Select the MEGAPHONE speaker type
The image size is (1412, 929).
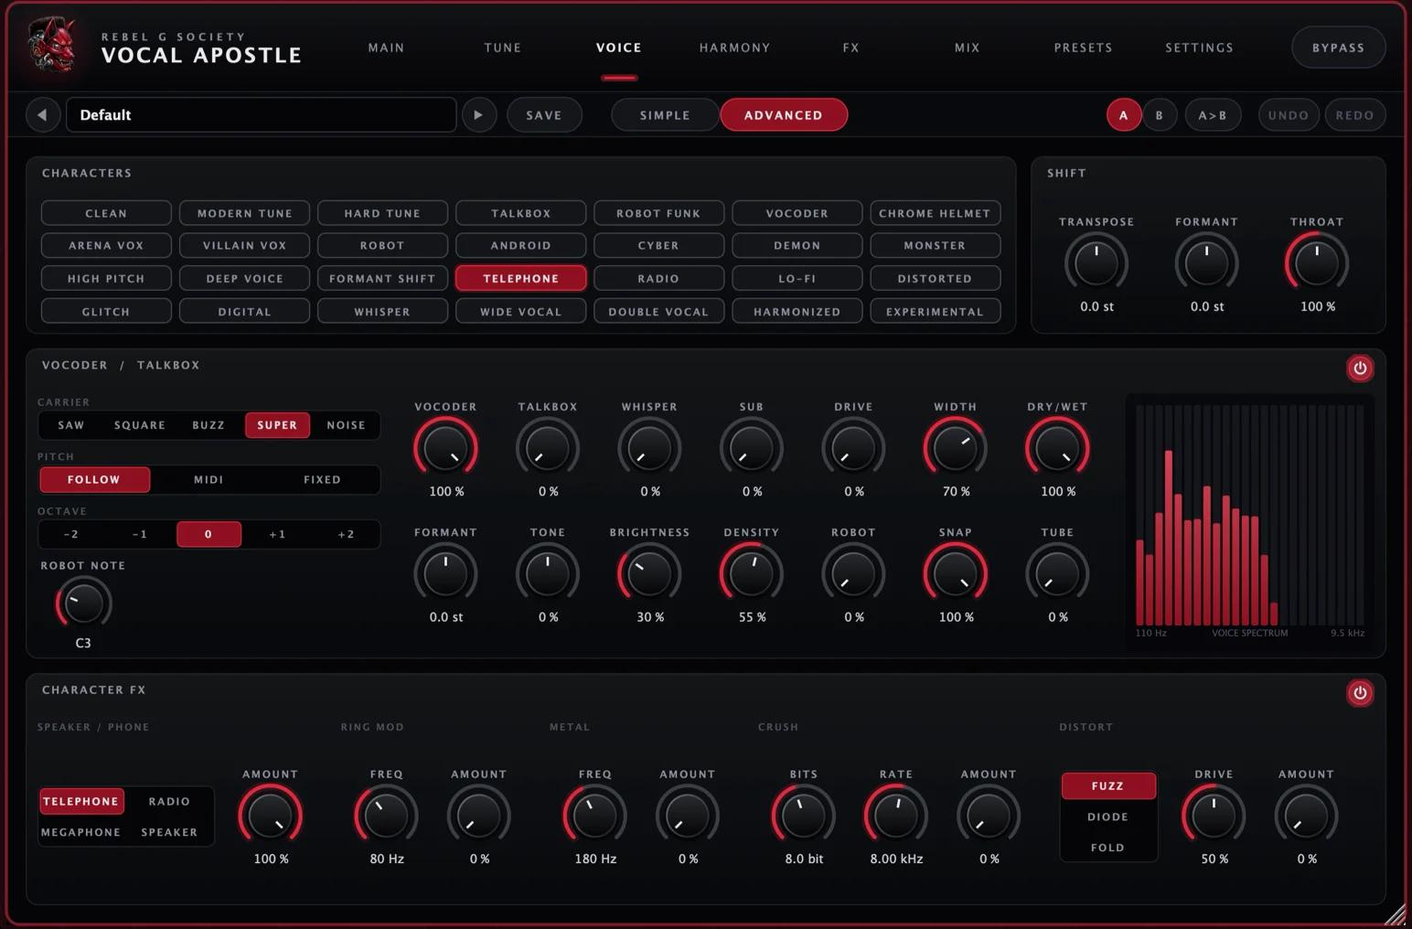(x=80, y=832)
